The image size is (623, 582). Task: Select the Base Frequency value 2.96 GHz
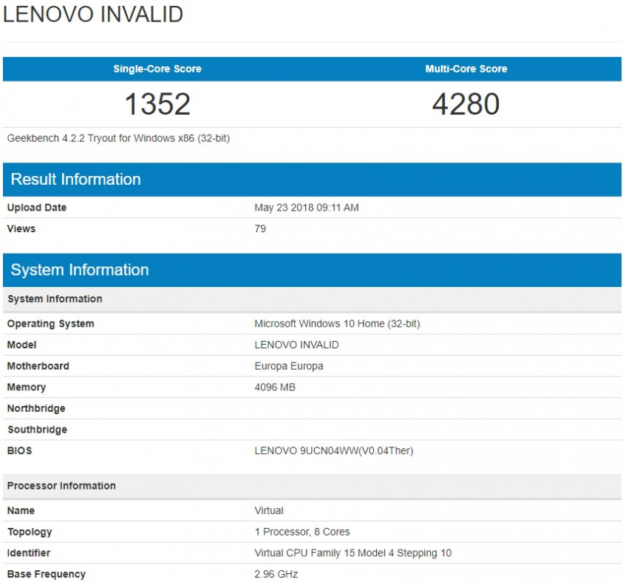coord(275,574)
